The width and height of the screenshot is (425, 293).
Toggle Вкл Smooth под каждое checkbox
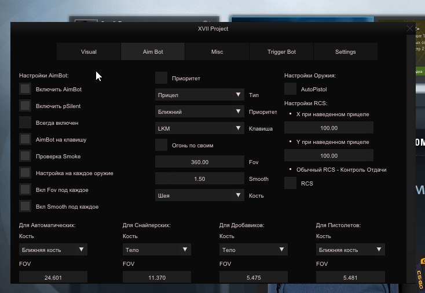[x=25, y=206]
